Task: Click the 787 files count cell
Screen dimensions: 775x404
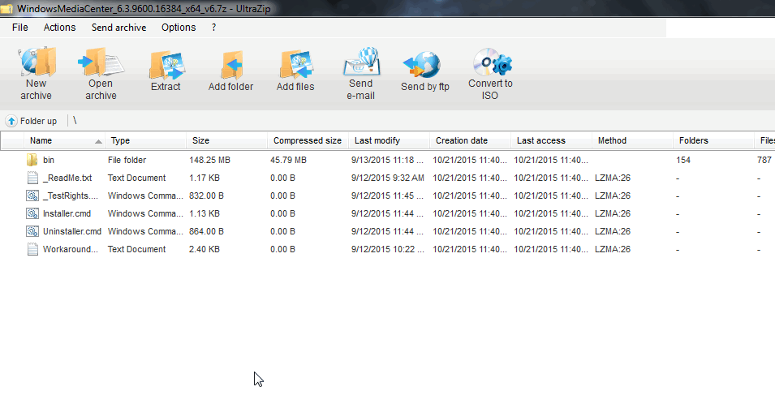Action: 764,160
